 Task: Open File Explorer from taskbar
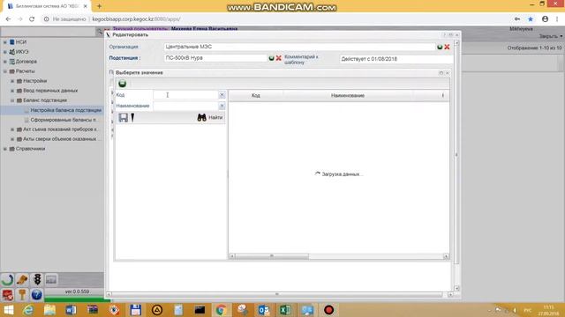tap(49, 310)
